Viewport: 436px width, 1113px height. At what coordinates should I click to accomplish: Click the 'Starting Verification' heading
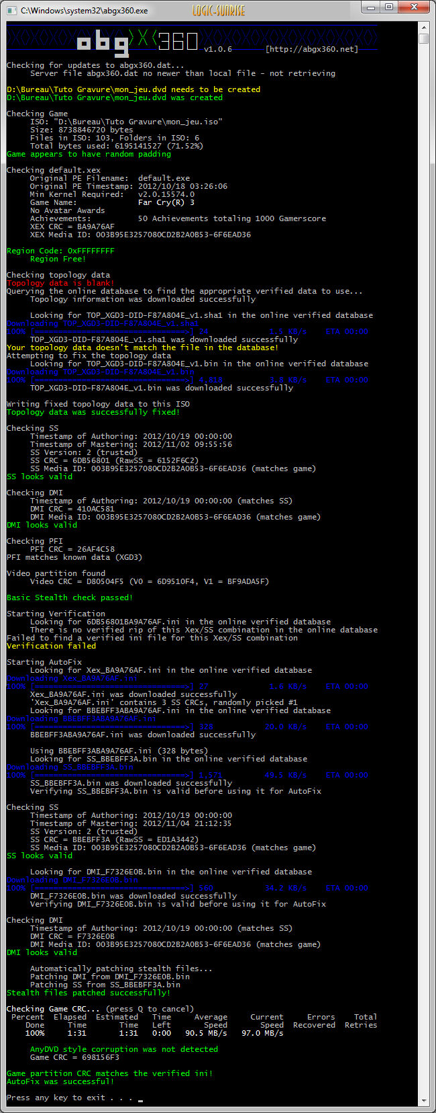[x=56, y=614]
